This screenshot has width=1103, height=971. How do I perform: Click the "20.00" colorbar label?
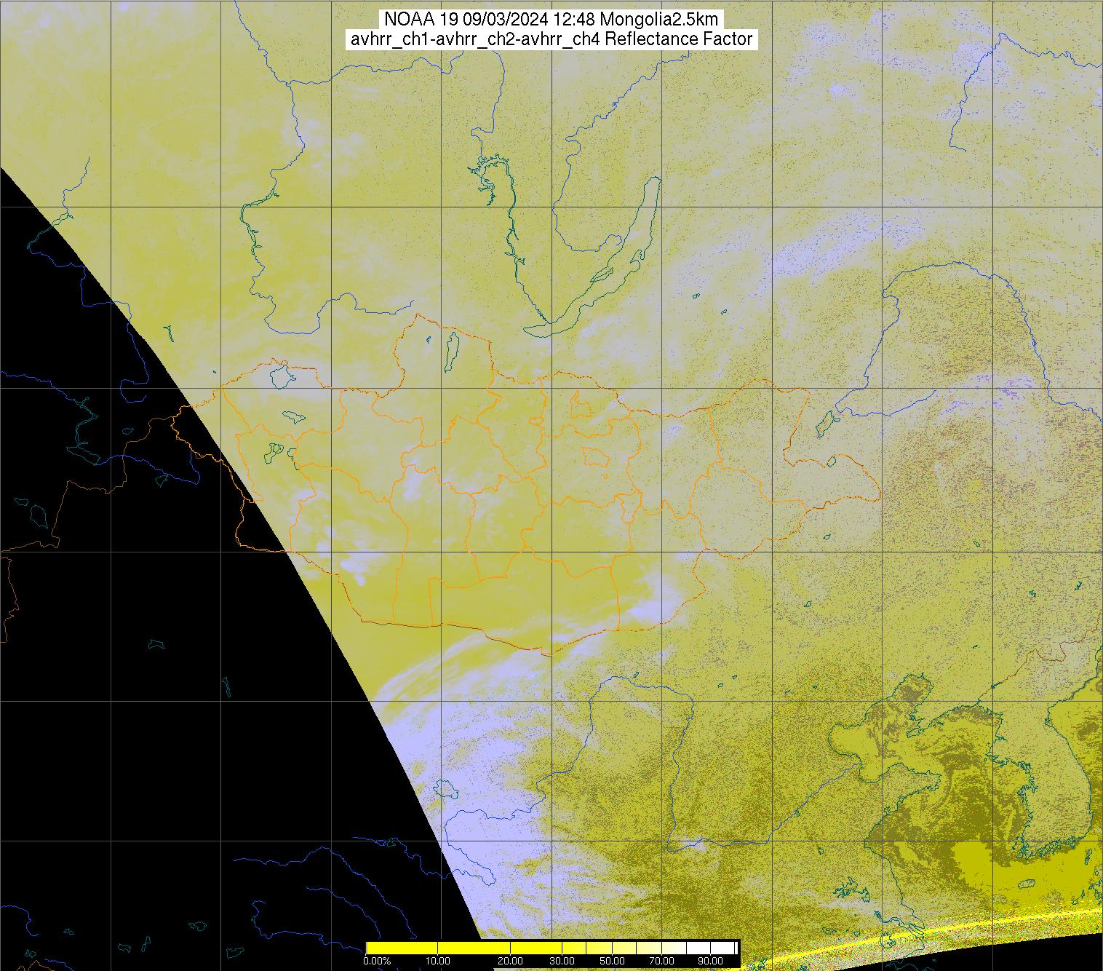click(511, 962)
